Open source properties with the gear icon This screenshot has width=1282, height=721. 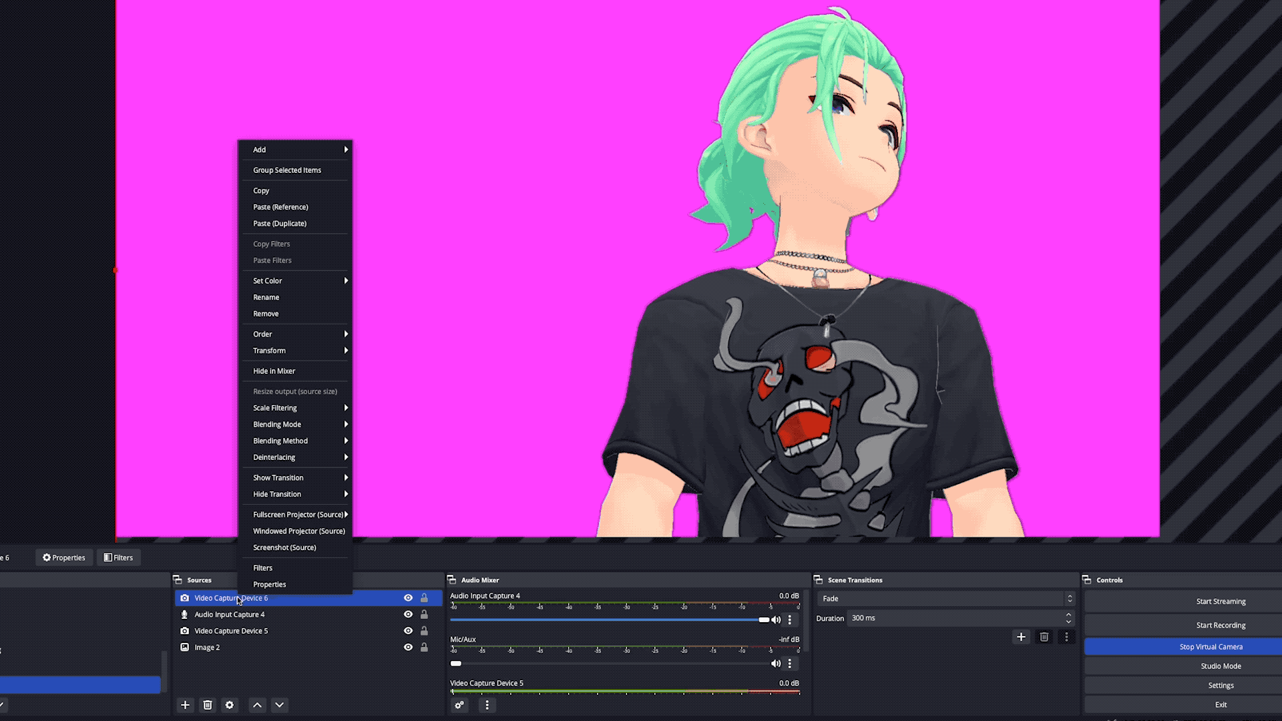(x=230, y=704)
